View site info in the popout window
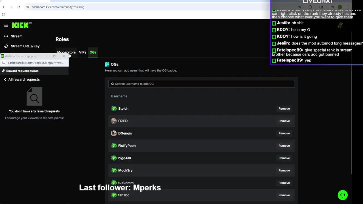This screenshot has height=204, width=363. 4,63
